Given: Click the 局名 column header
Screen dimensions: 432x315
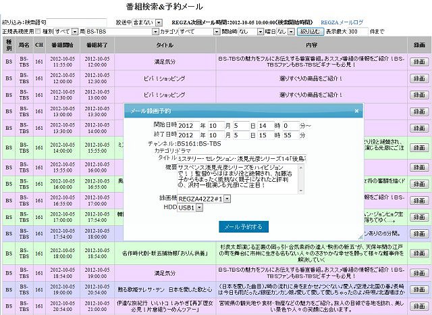Looking at the screenshot, I should click(x=24, y=45).
